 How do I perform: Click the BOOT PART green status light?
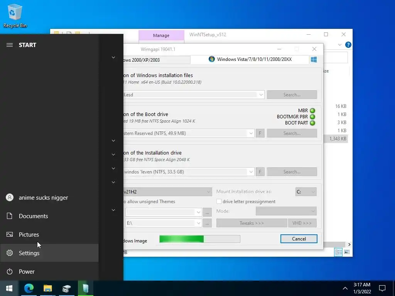pos(312,123)
